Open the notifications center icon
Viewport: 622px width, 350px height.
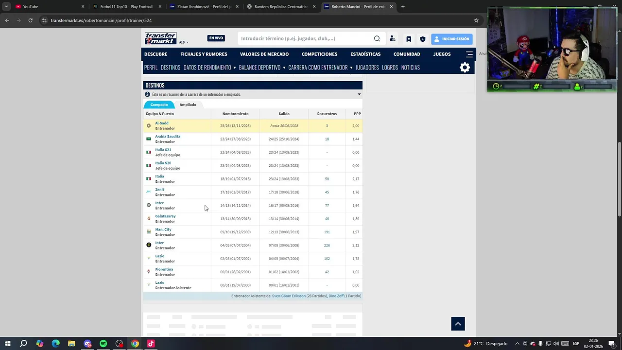(x=612, y=344)
